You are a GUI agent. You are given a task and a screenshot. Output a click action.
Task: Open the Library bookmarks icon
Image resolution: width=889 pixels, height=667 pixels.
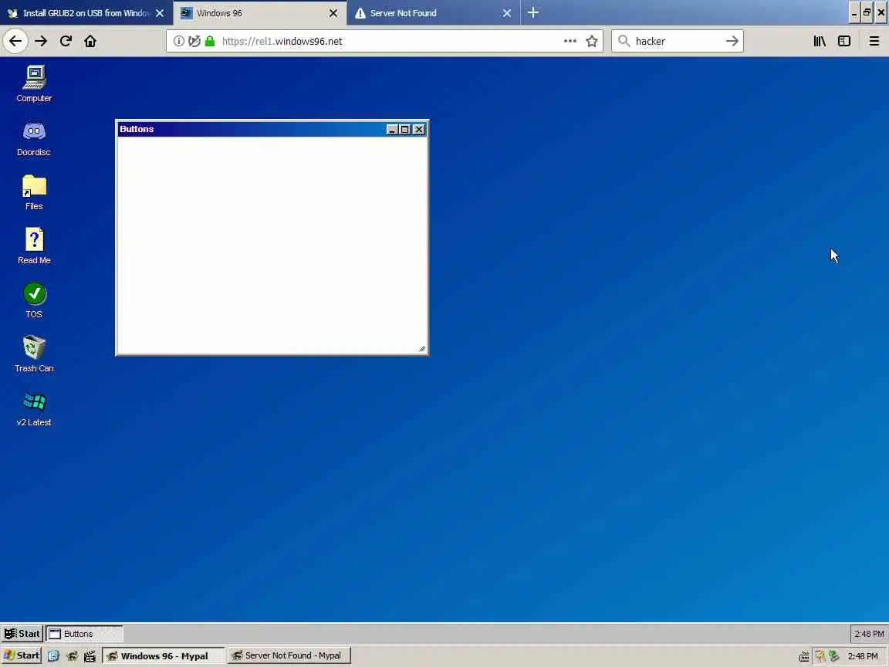pos(820,41)
